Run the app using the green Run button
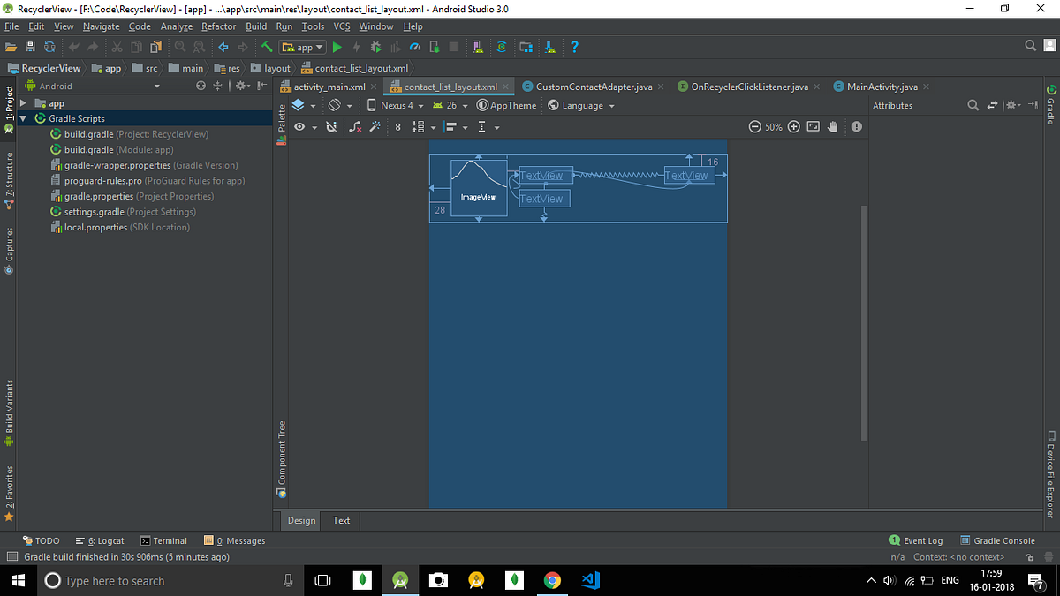The width and height of the screenshot is (1060, 596). [338, 47]
